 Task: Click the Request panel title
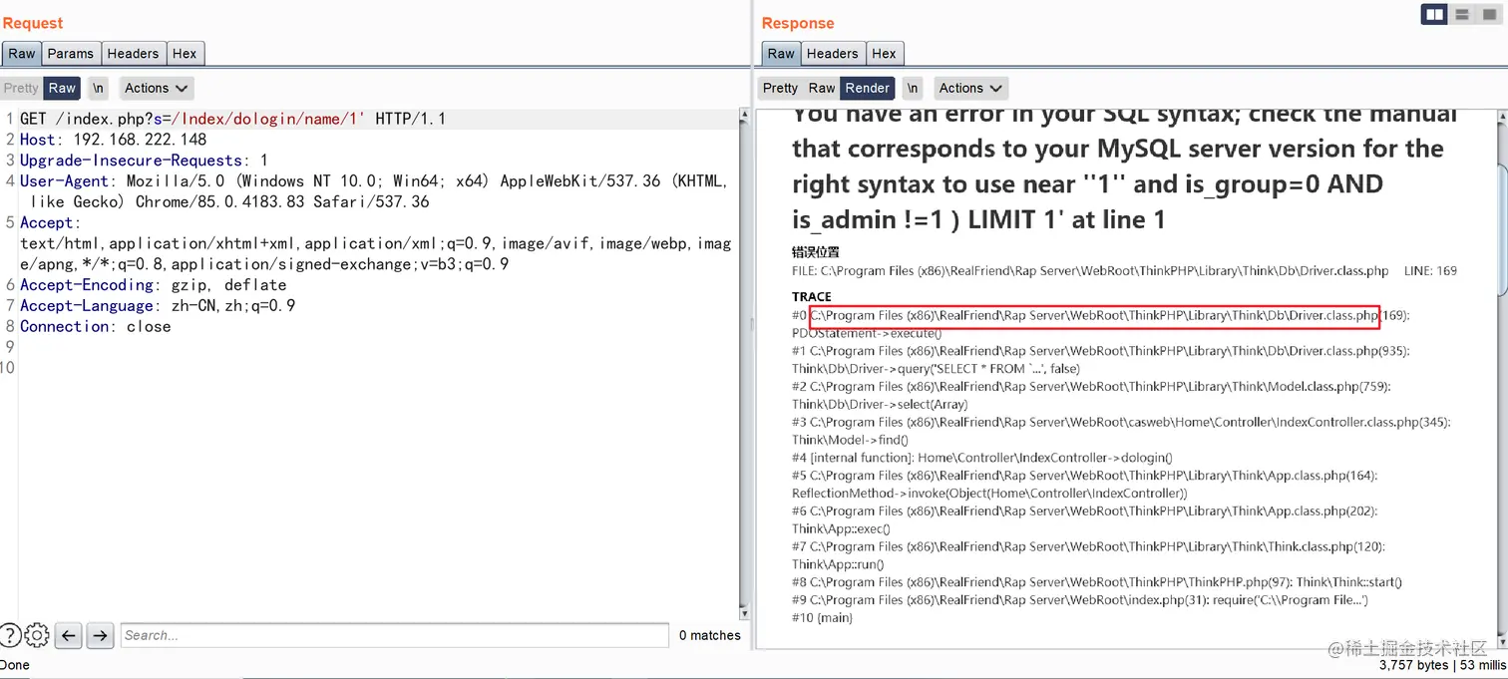33,23
